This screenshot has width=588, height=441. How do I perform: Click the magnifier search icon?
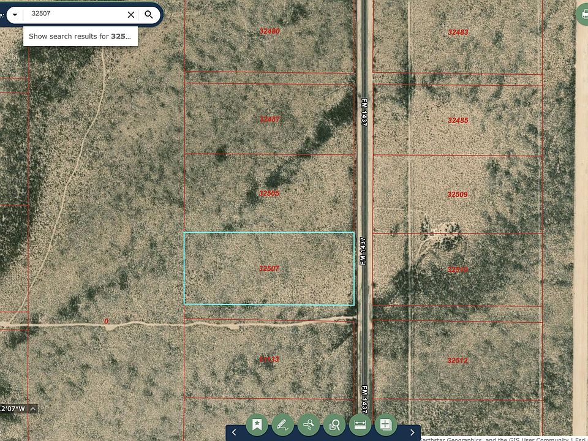(149, 15)
